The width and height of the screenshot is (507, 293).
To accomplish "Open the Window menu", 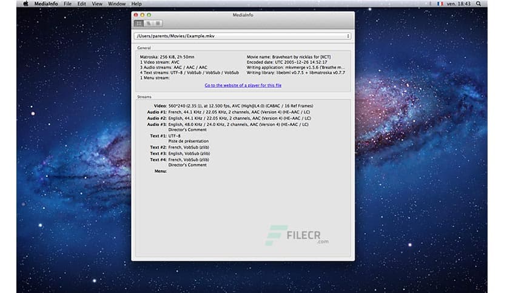I will point(116,4).
